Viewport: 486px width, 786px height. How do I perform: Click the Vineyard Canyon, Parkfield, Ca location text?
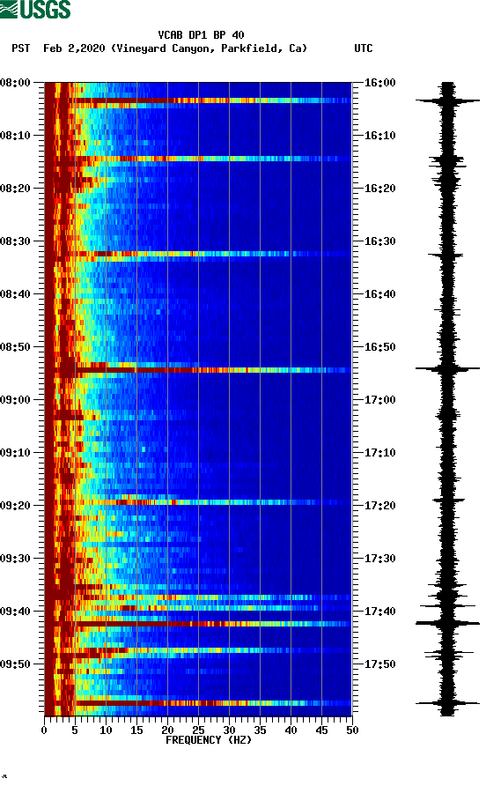pos(209,48)
